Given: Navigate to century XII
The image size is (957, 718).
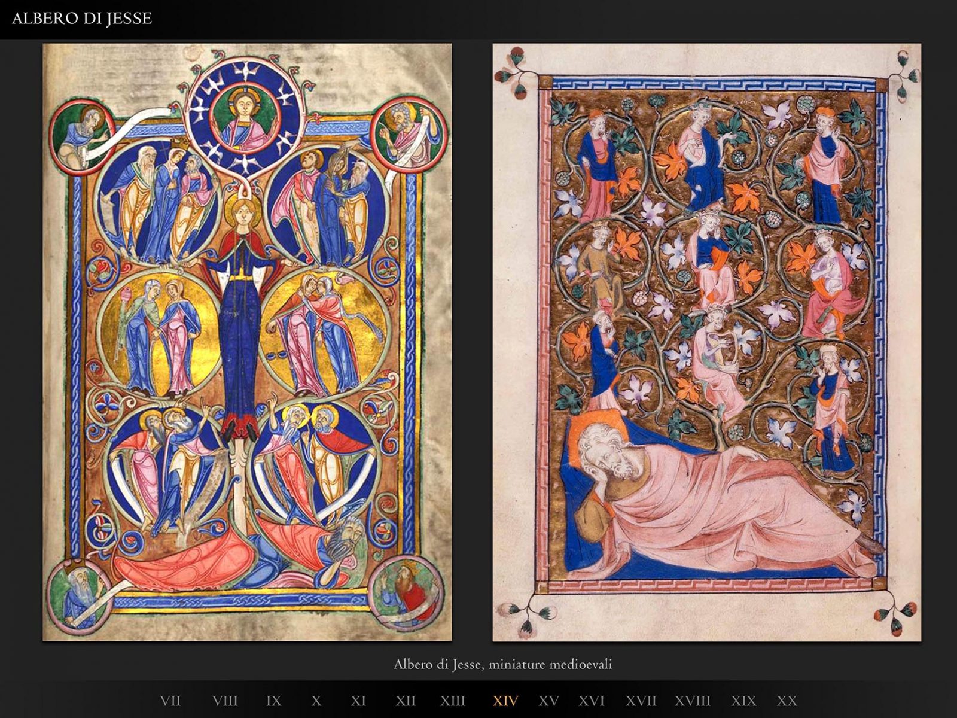Looking at the screenshot, I should coord(406,701).
